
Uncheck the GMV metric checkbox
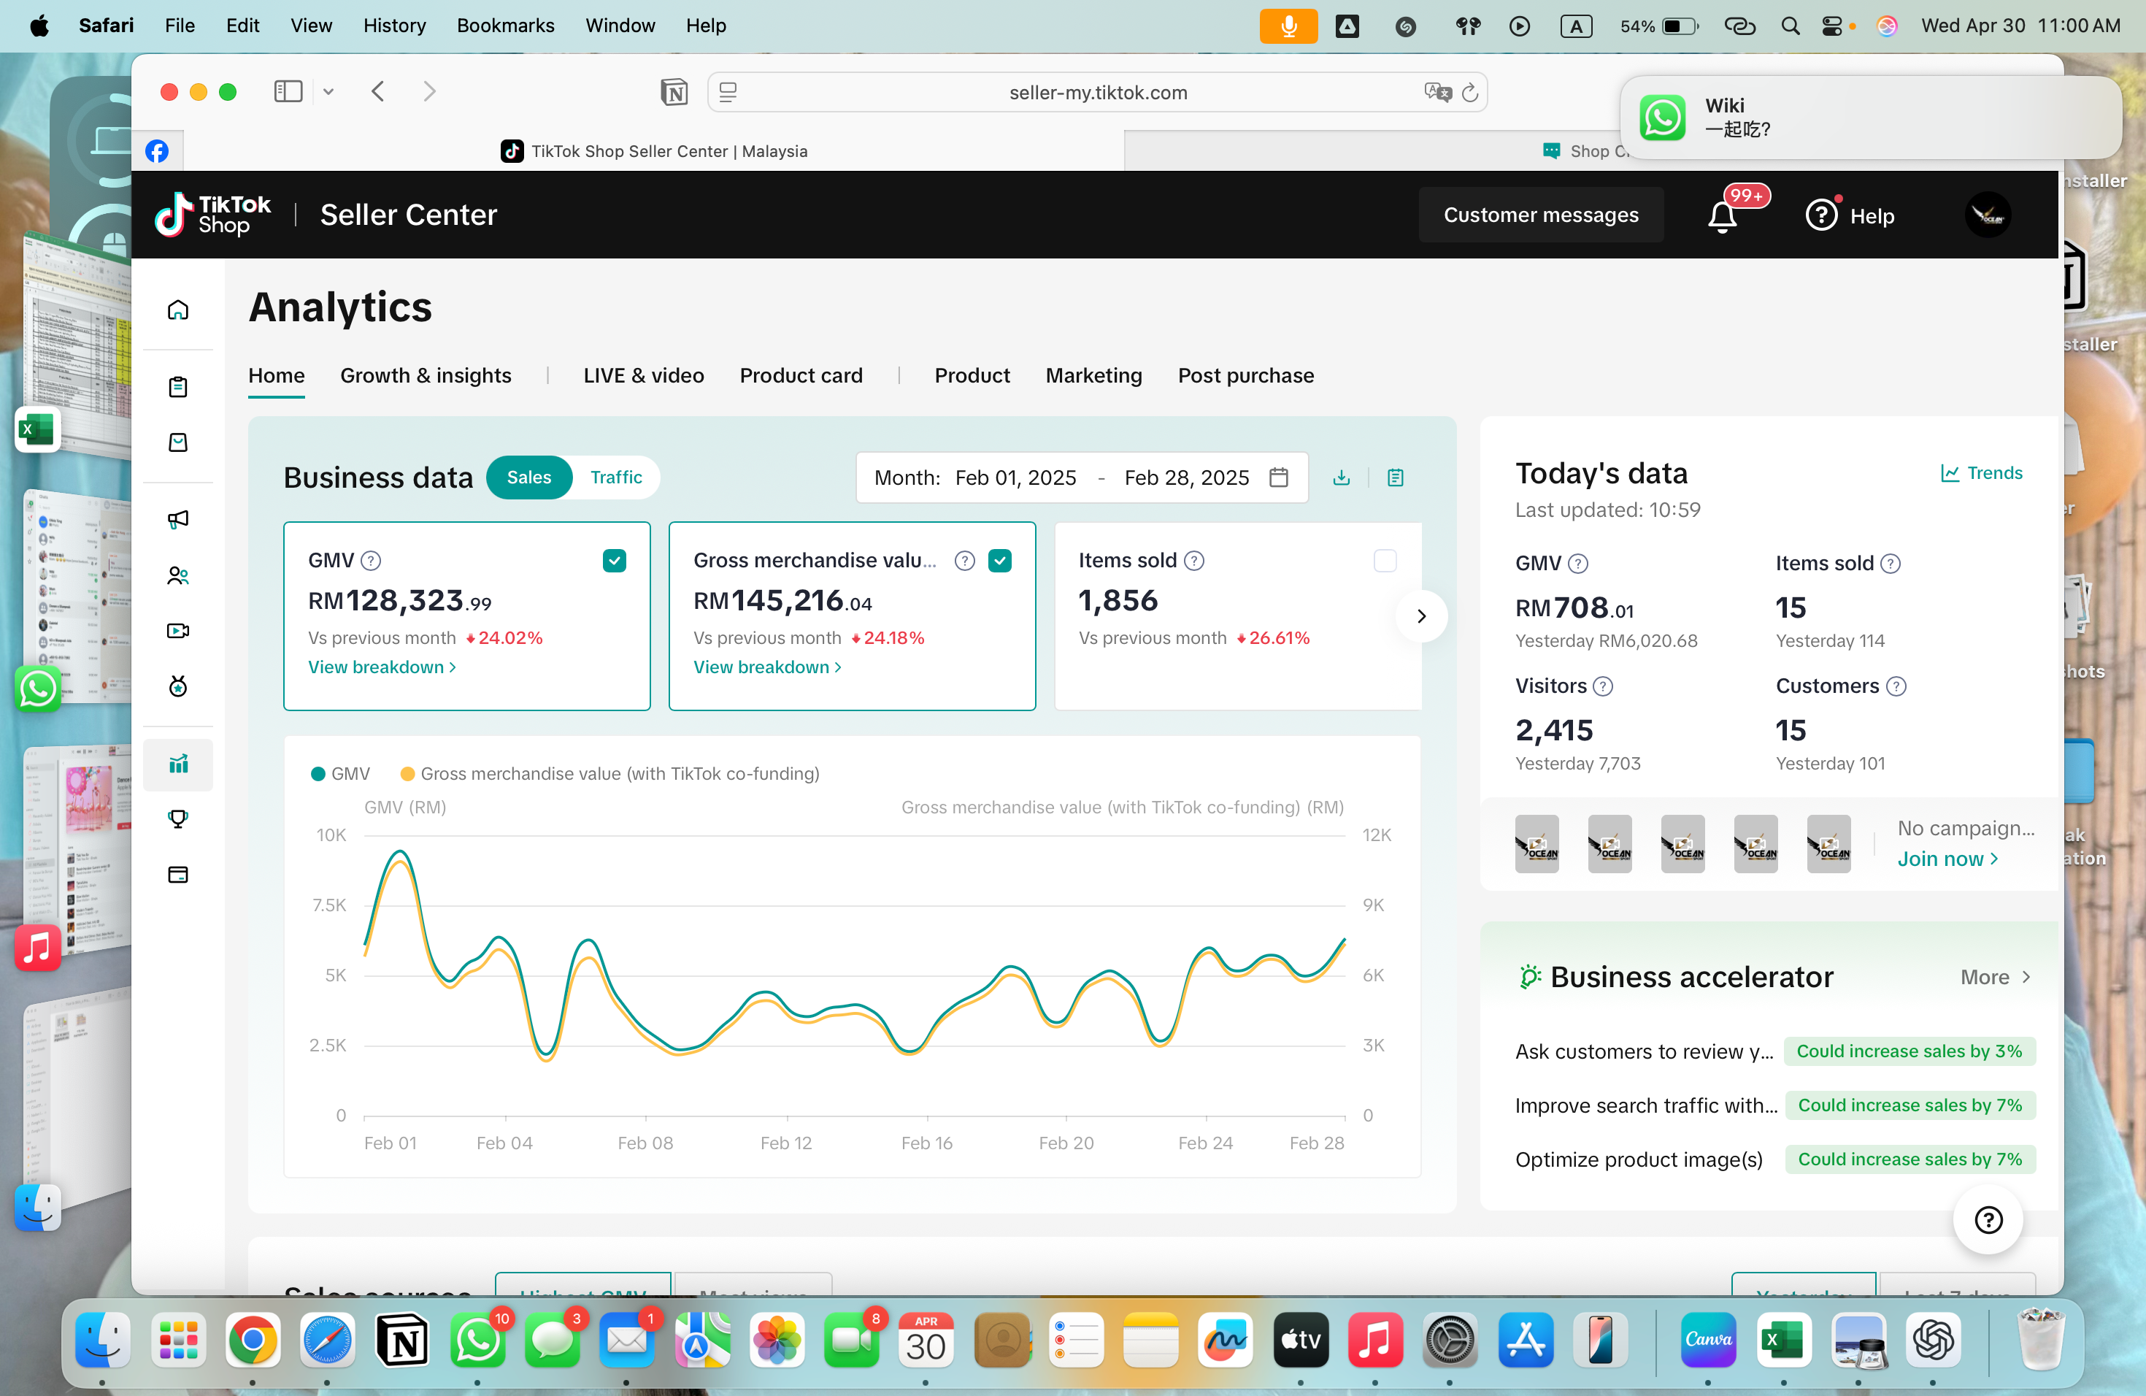click(614, 561)
